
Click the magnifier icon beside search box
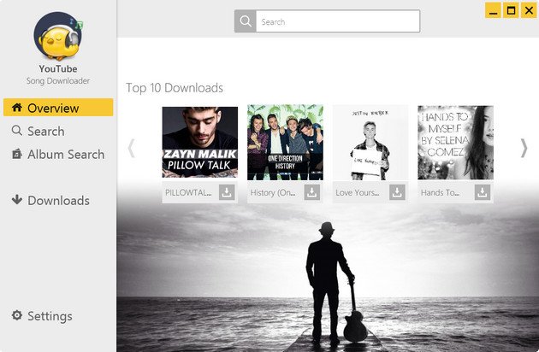coord(245,21)
